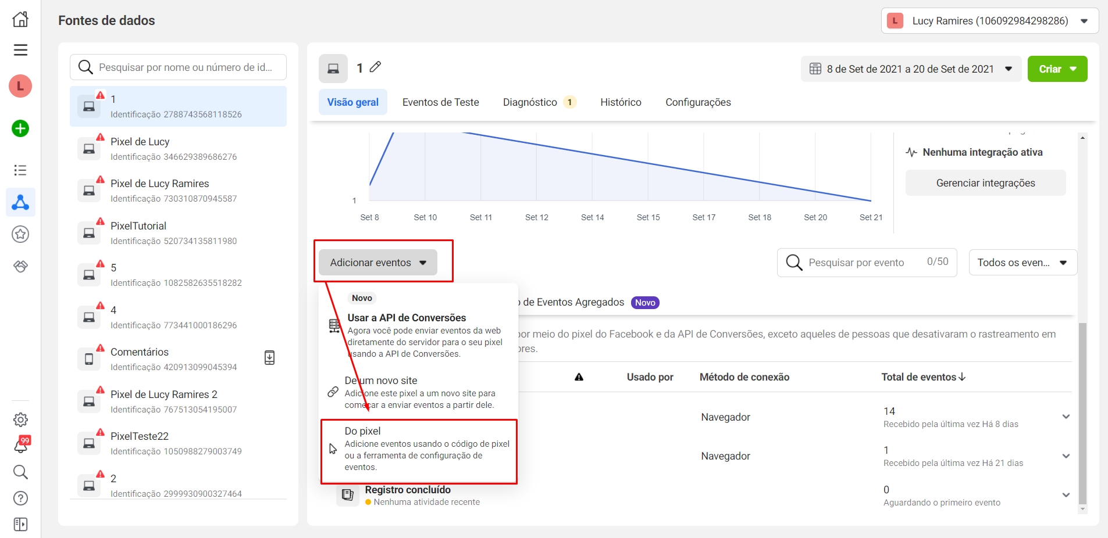Open the Todos os eventos filter dropdown
The width and height of the screenshot is (1108, 538).
click(1023, 263)
